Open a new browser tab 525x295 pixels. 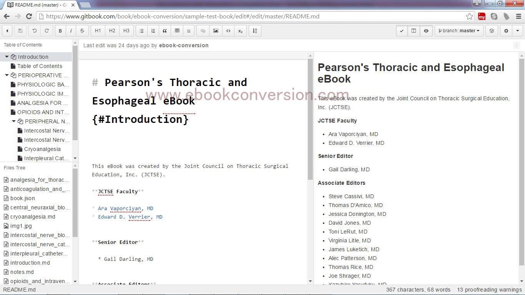[85, 5]
